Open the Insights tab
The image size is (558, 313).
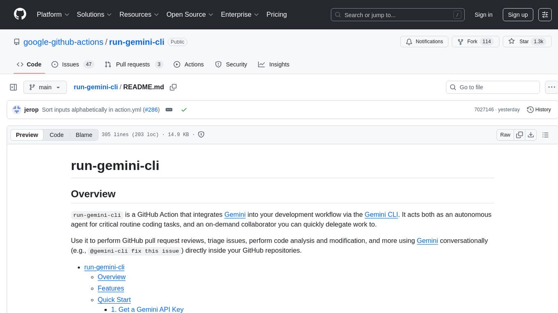pyautogui.click(x=274, y=64)
